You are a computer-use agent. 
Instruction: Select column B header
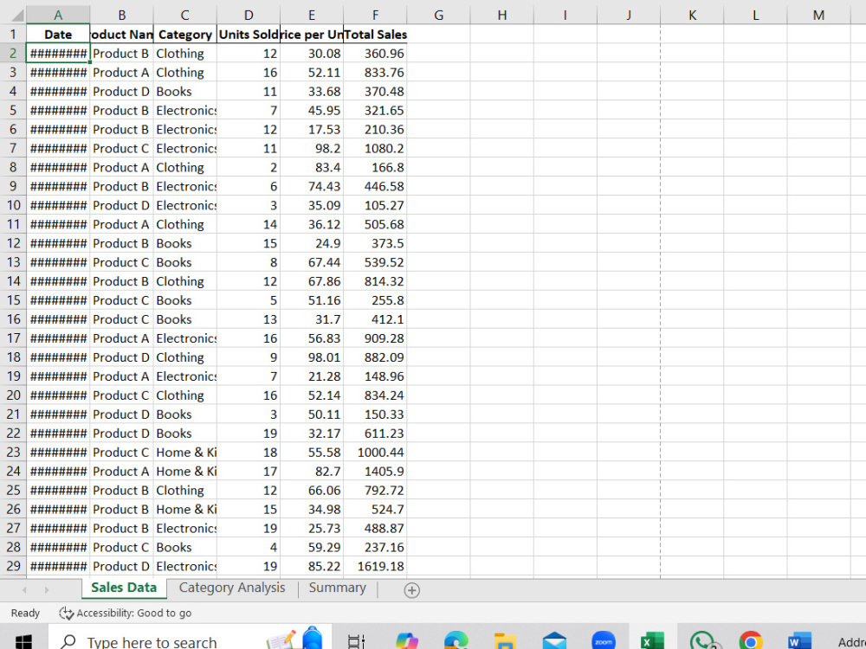pyautogui.click(x=121, y=15)
